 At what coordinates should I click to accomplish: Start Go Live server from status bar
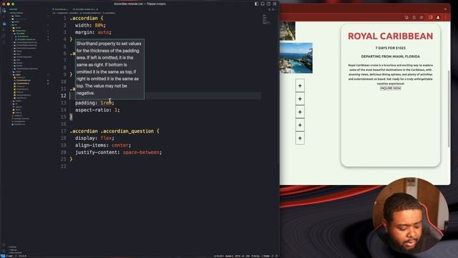tap(255, 256)
